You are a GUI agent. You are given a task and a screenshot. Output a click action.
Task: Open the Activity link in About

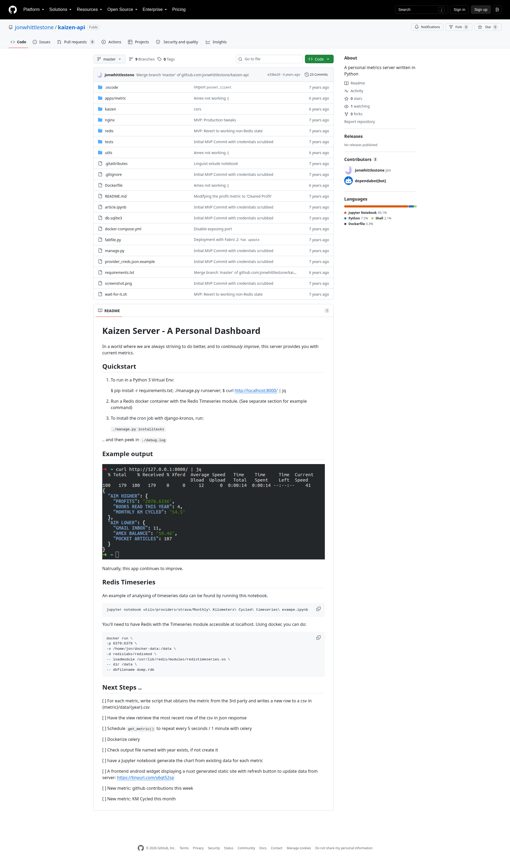354,91
